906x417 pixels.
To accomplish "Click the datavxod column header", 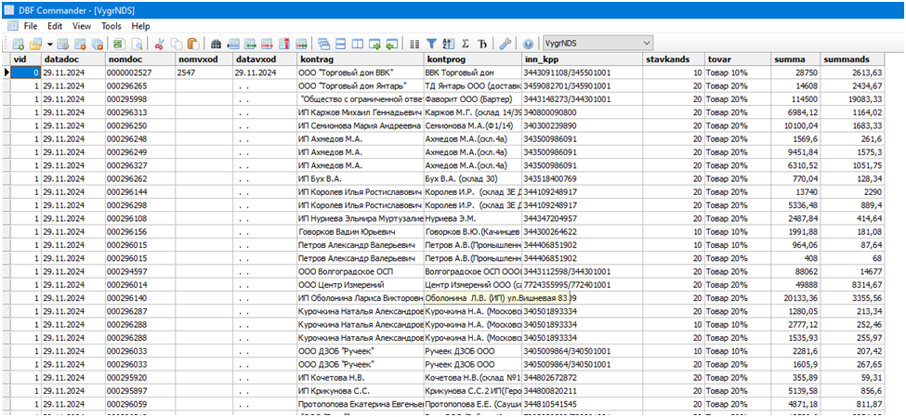I will click(264, 59).
